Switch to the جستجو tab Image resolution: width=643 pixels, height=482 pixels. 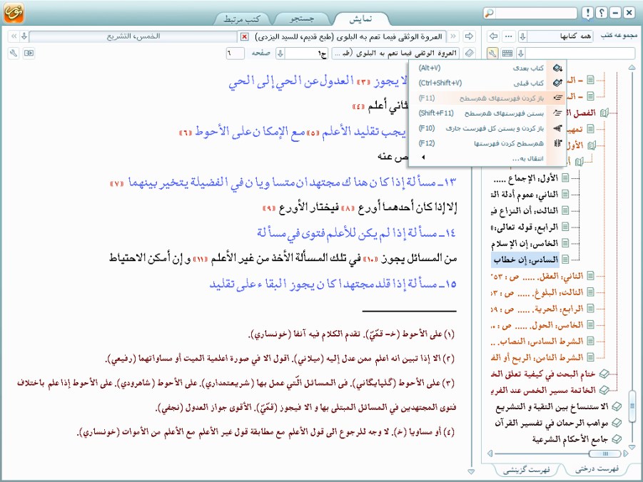pos(302,19)
